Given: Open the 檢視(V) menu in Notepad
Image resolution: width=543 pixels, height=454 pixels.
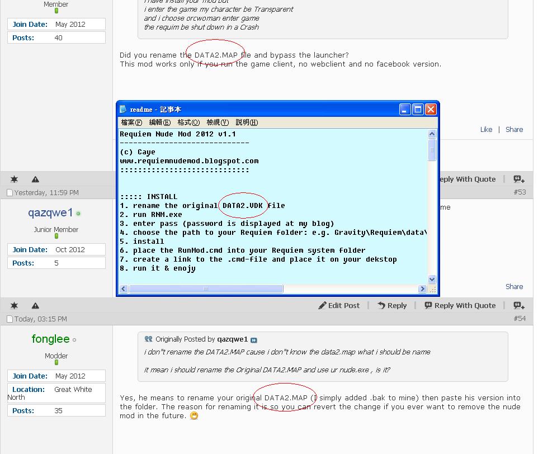Looking at the screenshot, I should pos(217,122).
